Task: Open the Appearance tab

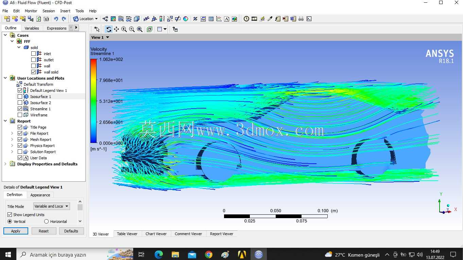Action: pyautogui.click(x=40, y=195)
